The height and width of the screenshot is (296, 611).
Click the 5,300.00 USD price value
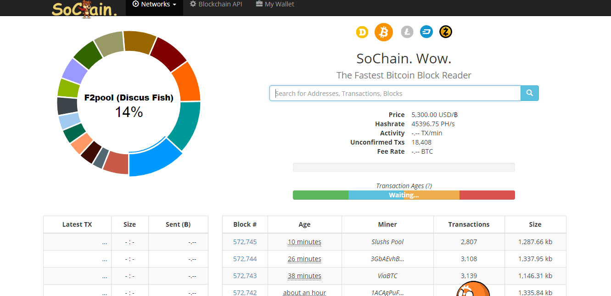(x=434, y=115)
